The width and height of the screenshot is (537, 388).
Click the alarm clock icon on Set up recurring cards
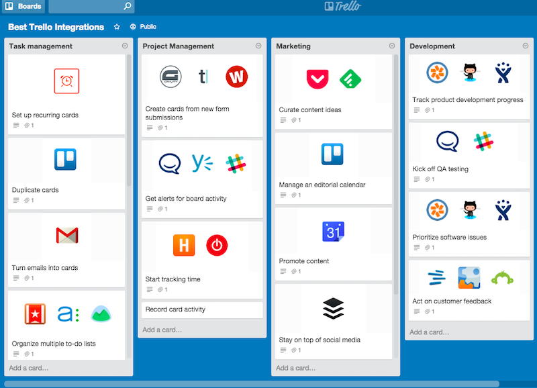66,81
